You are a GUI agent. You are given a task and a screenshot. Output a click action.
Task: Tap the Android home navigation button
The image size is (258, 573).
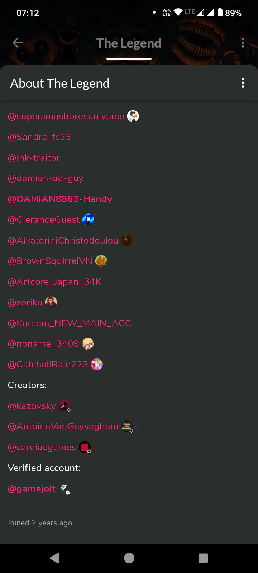pyautogui.click(x=129, y=558)
